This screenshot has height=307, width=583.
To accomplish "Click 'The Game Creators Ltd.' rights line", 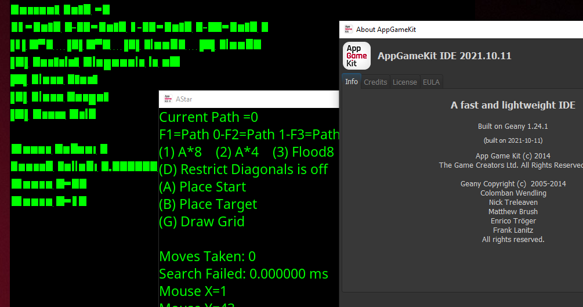I will click(x=511, y=165).
